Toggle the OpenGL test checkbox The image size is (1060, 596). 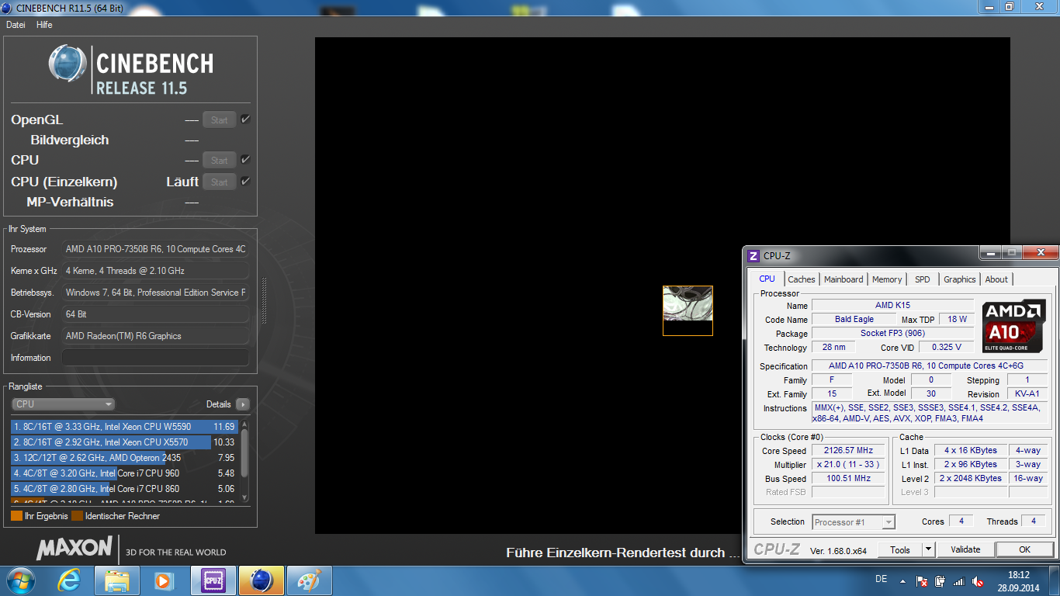point(245,119)
